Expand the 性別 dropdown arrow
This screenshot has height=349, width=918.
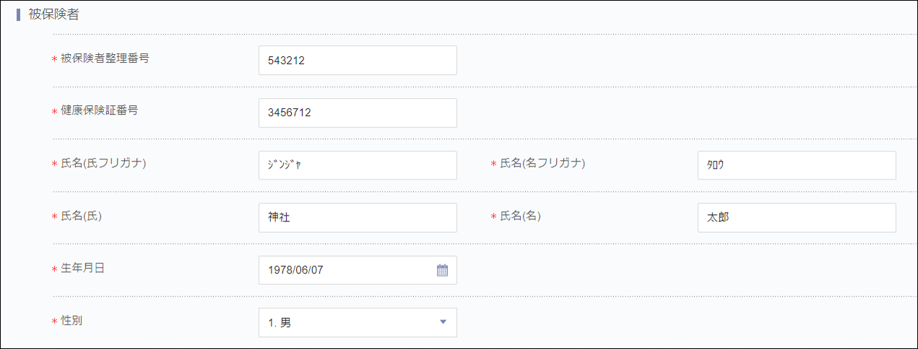pyautogui.click(x=443, y=322)
